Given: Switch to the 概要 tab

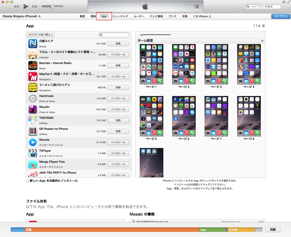Looking at the screenshot, I should 82,16.
